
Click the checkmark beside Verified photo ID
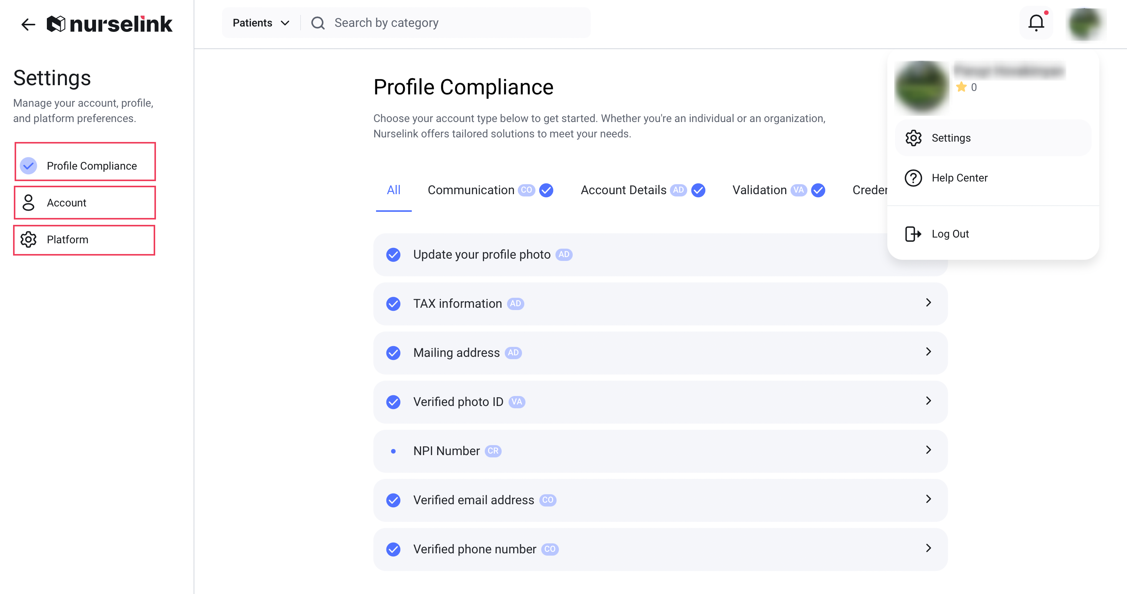[393, 402]
